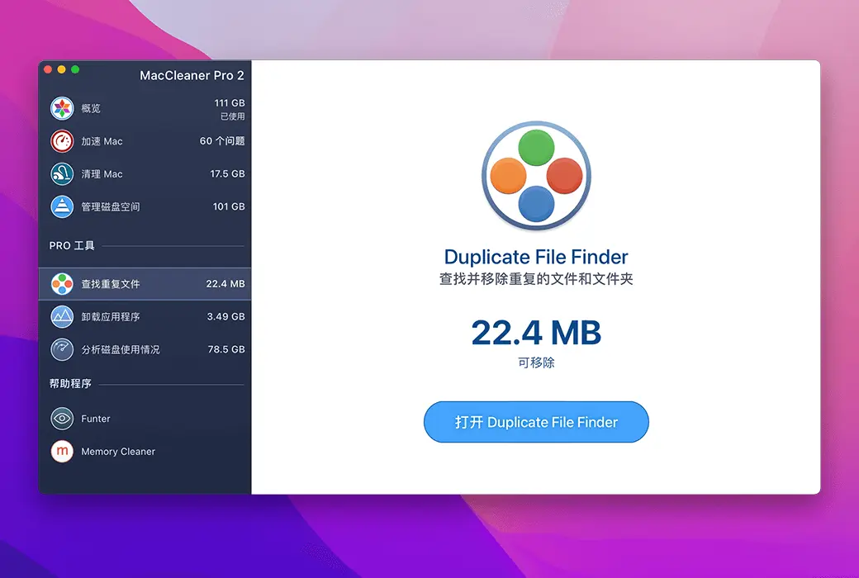
Task: Open 卸载应用程序 in the sidebar
Action: coord(145,317)
